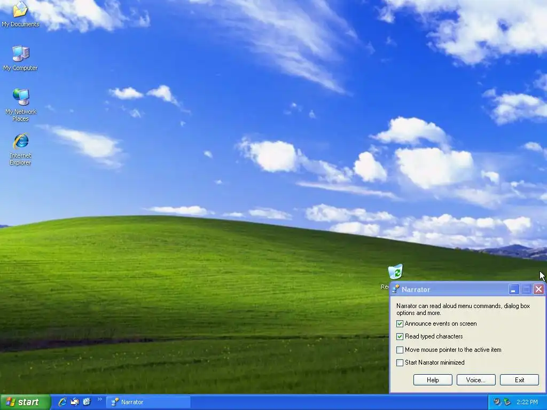Click the Exit button in Narrator
Viewport: 547px width, 410px height.
tap(519, 380)
